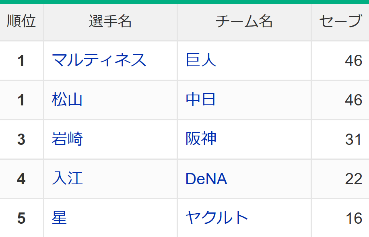The image size is (369, 237).
Task: Open player link 岩崎
Action: pyautogui.click(x=67, y=139)
